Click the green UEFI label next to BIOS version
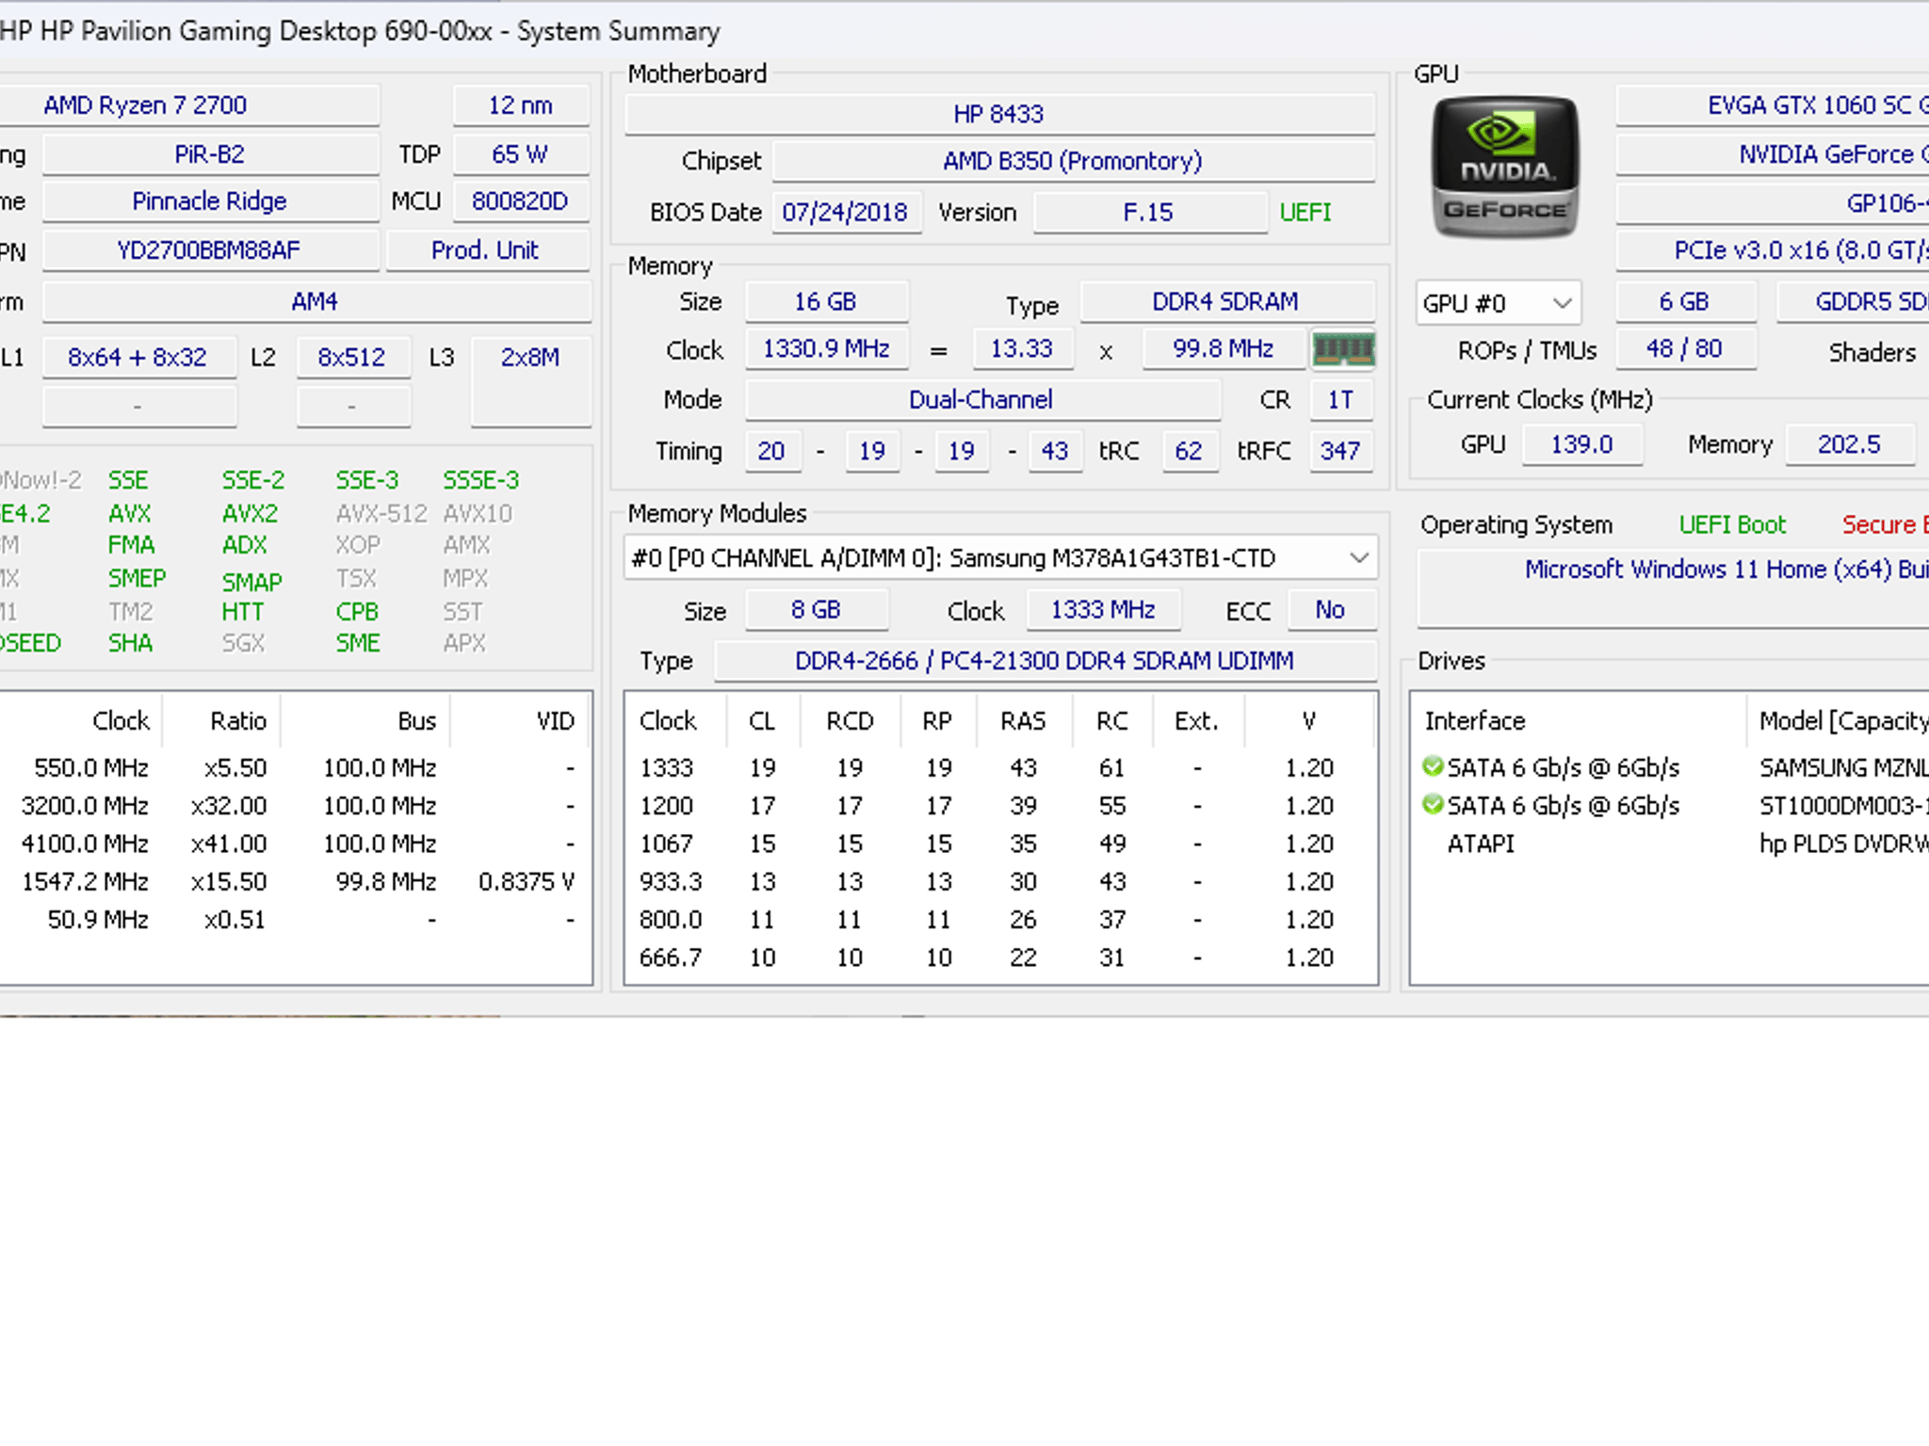 click(x=1305, y=212)
